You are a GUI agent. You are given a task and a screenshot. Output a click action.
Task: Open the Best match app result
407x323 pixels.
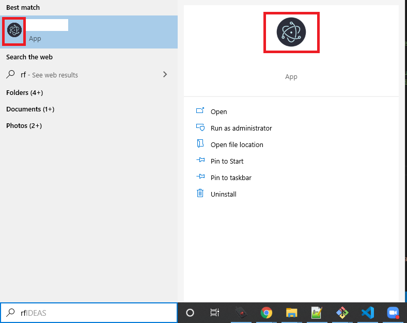click(89, 32)
